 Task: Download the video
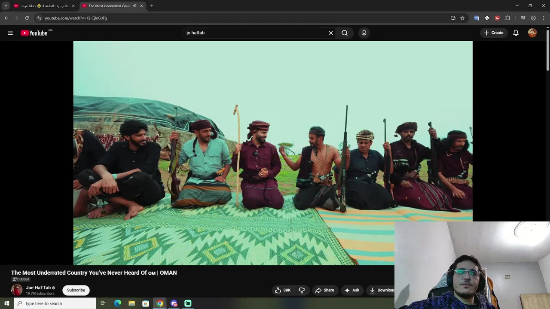pyautogui.click(x=382, y=290)
